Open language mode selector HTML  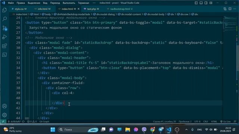pyautogui.click(x=214, y=122)
